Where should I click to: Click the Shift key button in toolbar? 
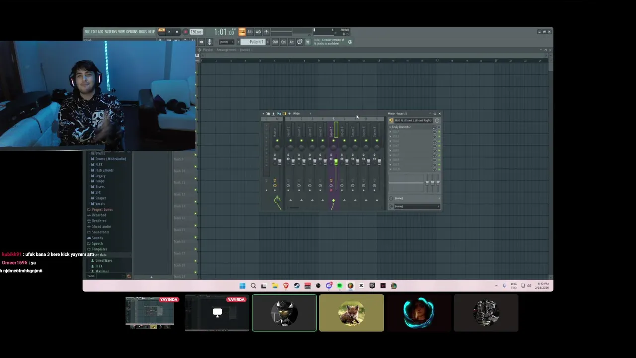(275, 42)
